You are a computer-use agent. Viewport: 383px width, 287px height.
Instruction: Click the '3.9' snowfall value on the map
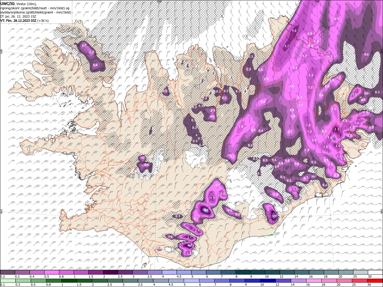[274, 216]
